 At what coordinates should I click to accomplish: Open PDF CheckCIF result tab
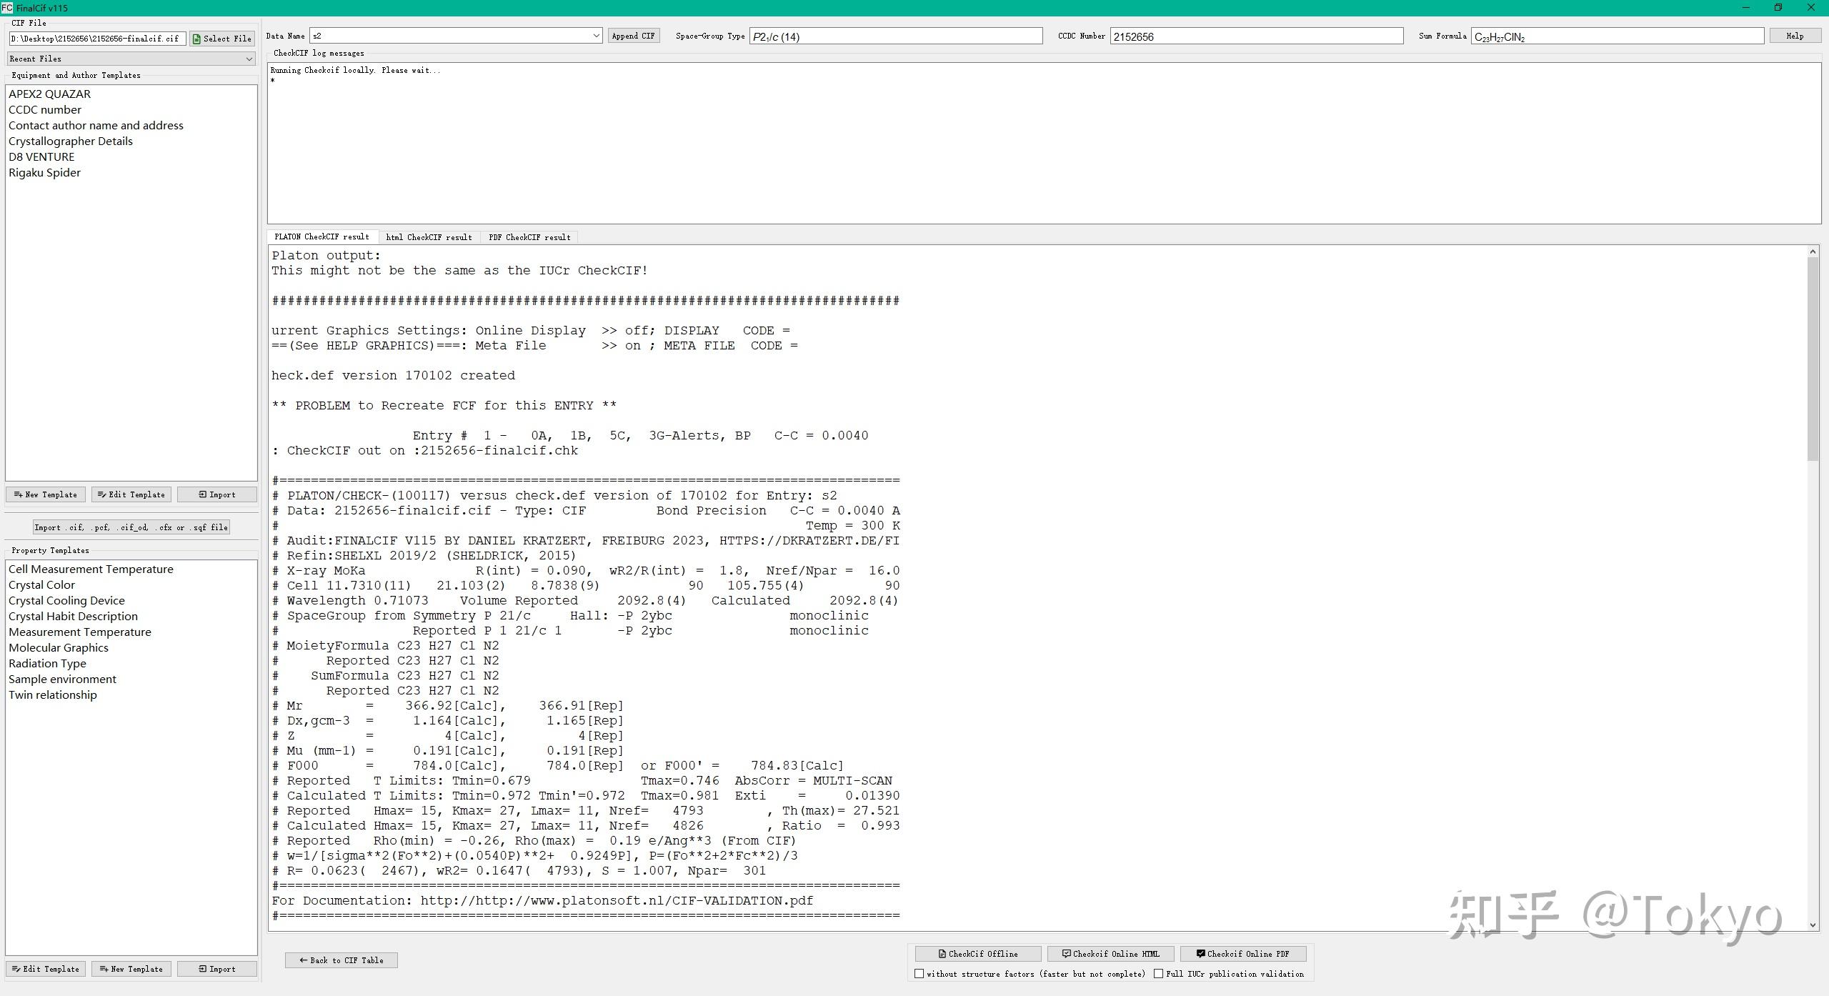click(x=529, y=237)
